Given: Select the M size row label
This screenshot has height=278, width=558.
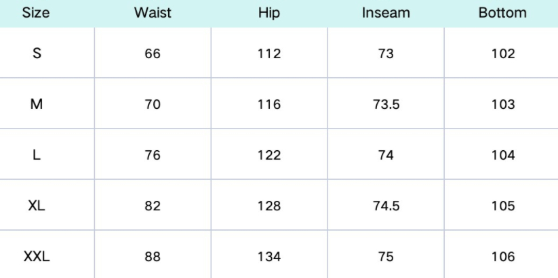Looking at the screenshot, I should point(37,105).
